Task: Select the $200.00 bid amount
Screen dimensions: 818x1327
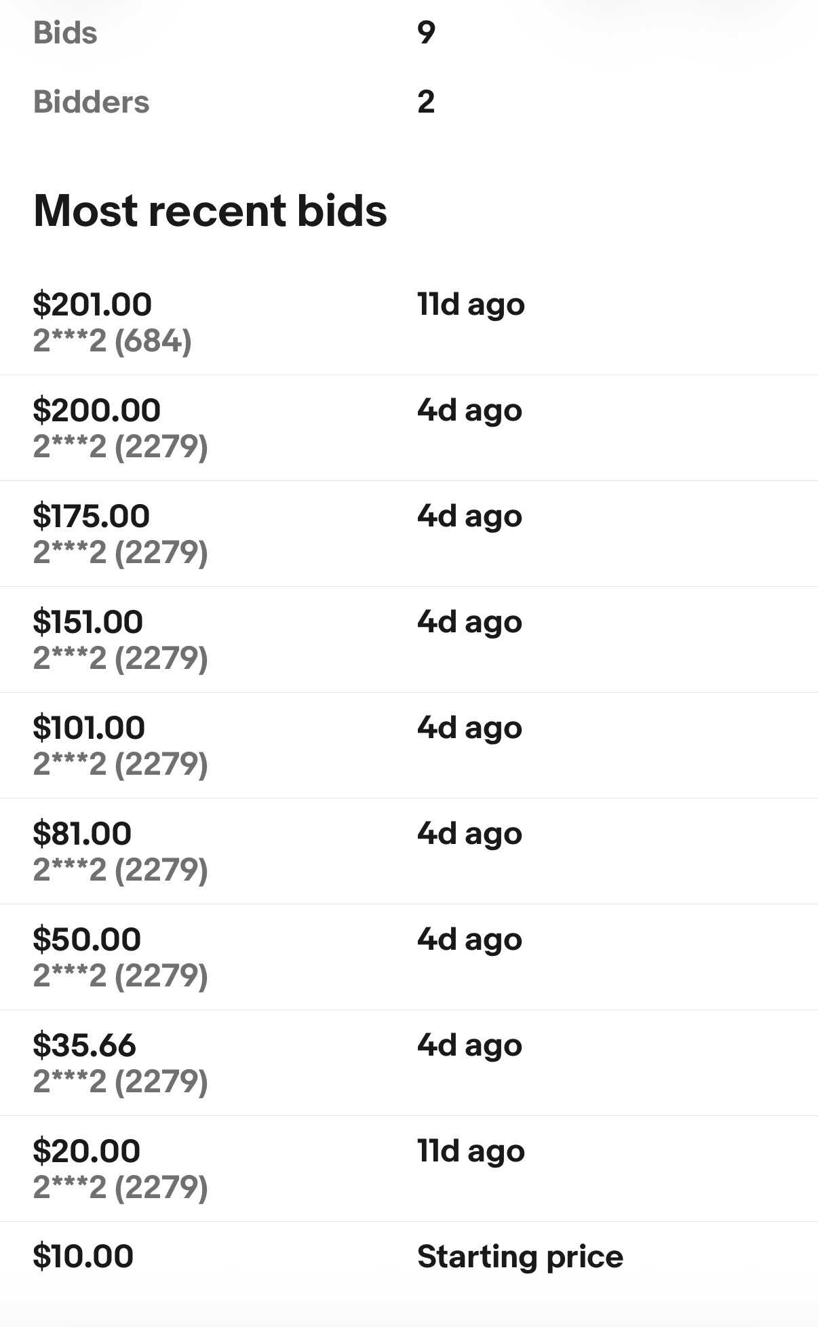Action: (96, 410)
